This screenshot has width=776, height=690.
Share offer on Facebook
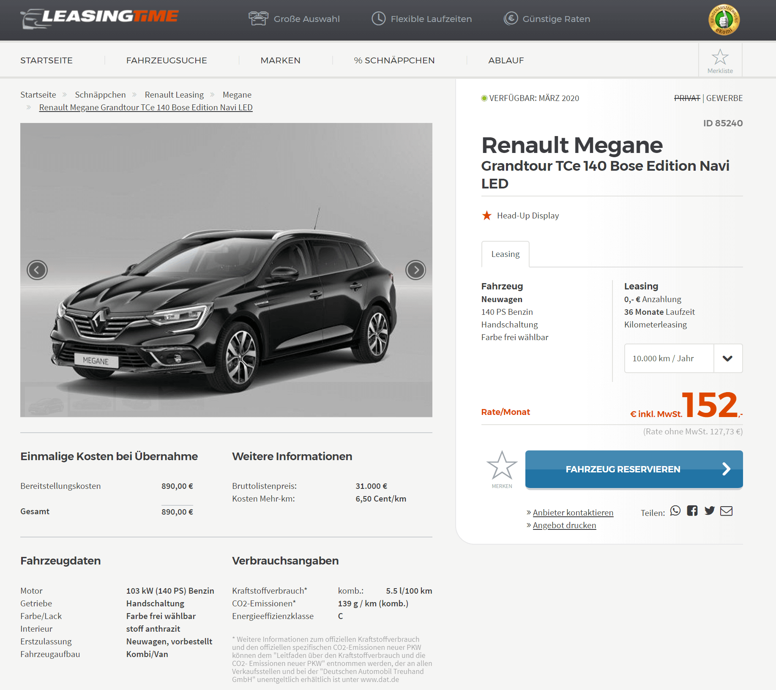point(692,511)
